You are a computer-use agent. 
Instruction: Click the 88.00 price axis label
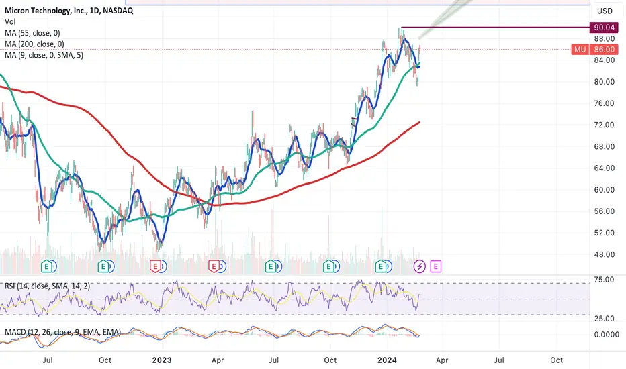(604, 39)
